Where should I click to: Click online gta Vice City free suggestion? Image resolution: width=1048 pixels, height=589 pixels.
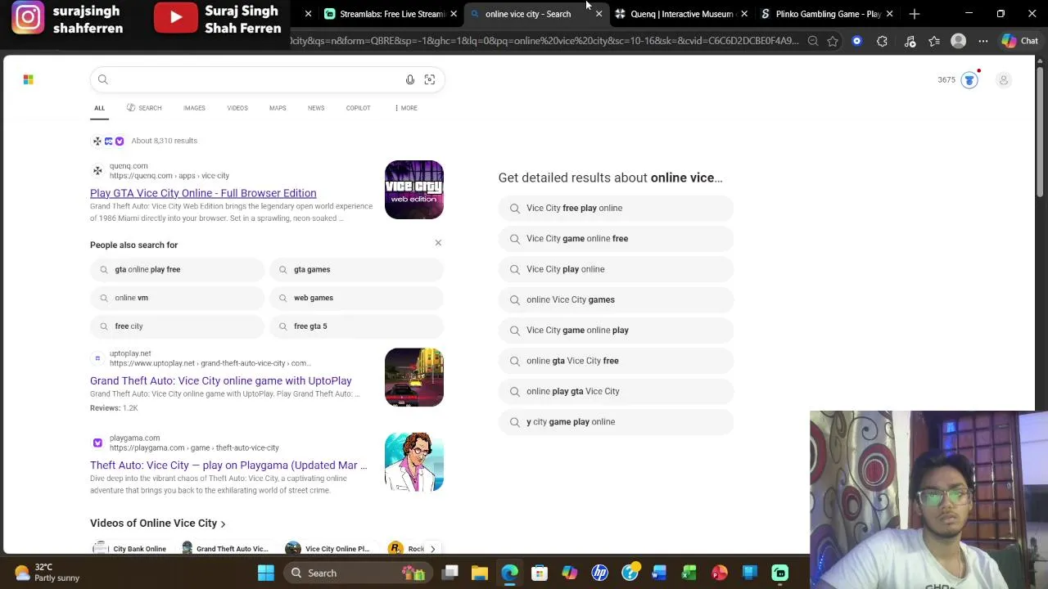pos(616,361)
